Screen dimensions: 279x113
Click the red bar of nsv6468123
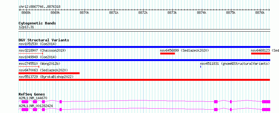click(261, 54)
